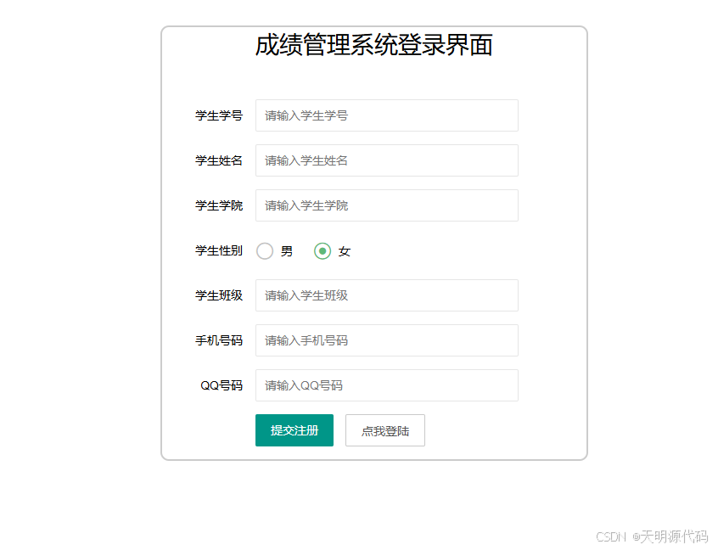Click the CSDN watermark label
The height and width of the screenshot is (550, 718).
click(x=610, y=536)
